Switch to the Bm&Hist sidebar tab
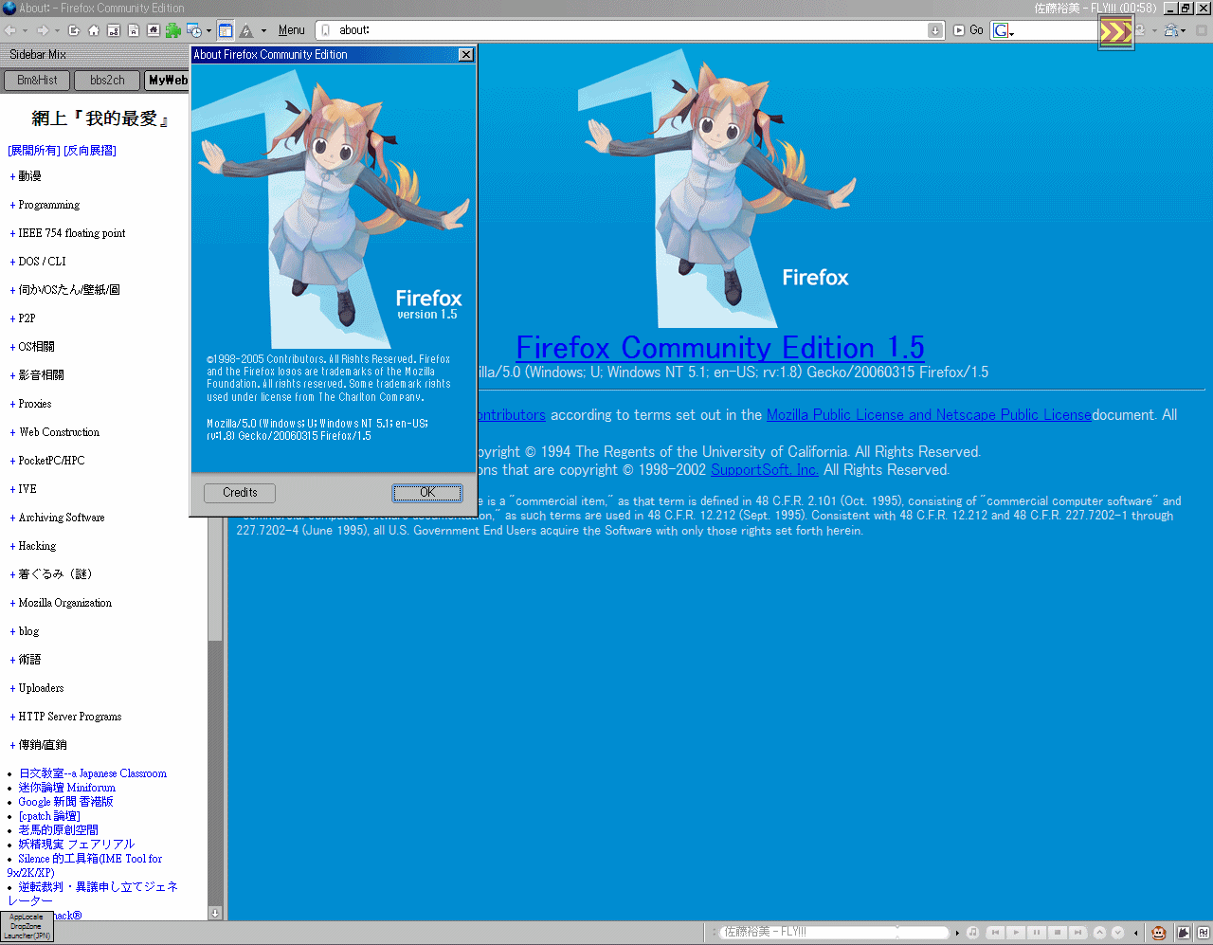 click(37, 81)
